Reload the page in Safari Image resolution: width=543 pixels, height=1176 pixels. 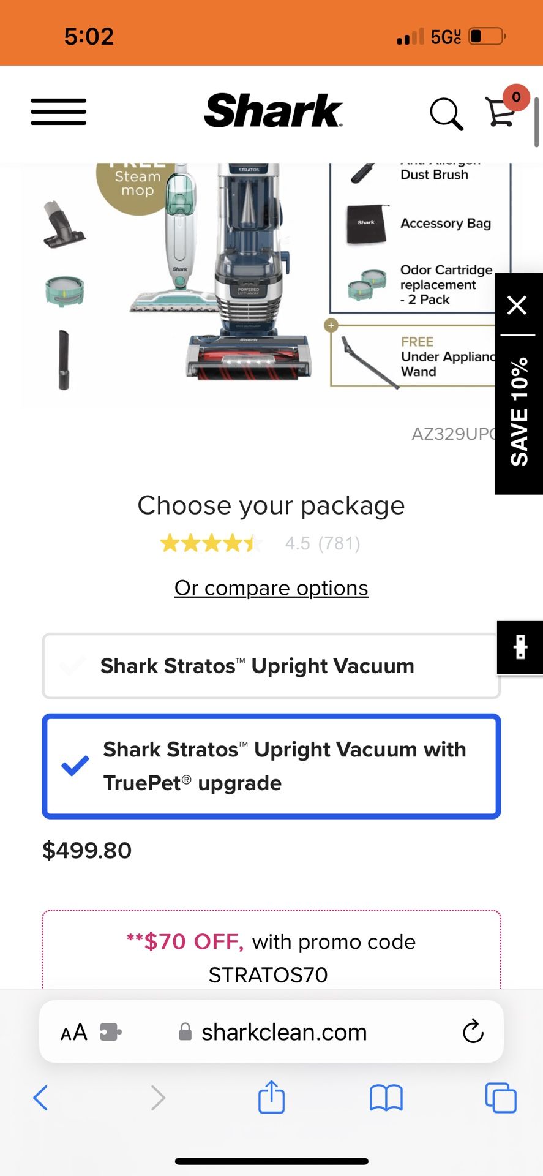[473, 1031]
